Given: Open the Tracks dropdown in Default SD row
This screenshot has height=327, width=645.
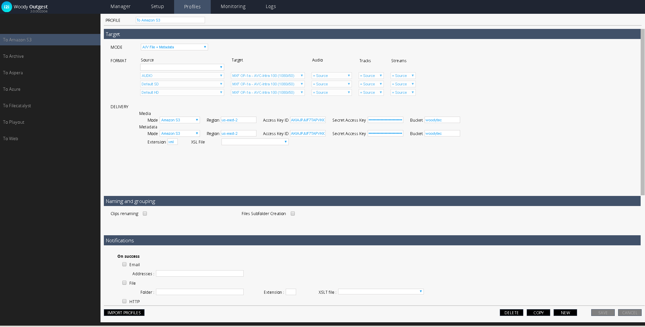Looking at the screenshot, I should point(371,84).
